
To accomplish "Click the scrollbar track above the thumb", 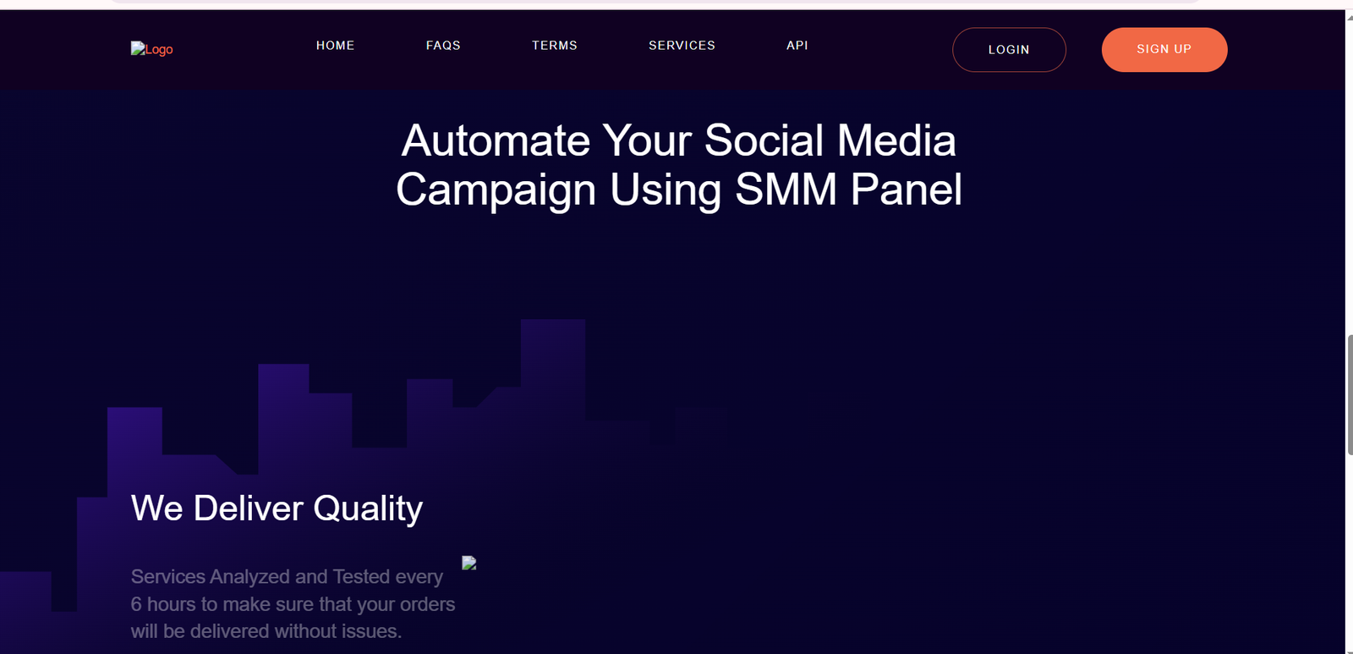I will (1350, 178).
